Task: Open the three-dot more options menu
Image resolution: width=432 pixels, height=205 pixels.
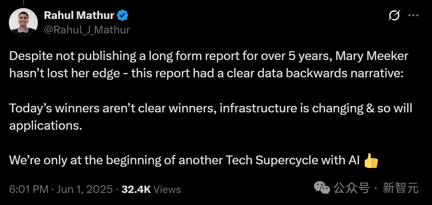Action: [x=413, y=16]
